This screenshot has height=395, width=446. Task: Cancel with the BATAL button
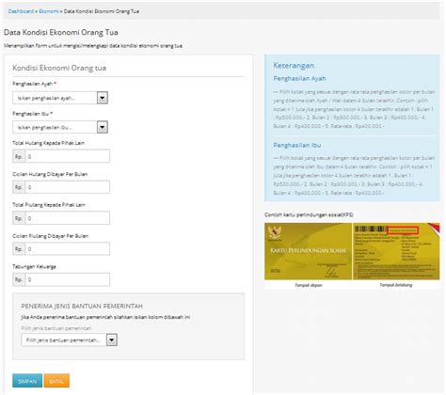tap(56, 381)
